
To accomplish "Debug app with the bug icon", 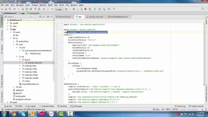I will pyautogui.click(x=74, y=9).
